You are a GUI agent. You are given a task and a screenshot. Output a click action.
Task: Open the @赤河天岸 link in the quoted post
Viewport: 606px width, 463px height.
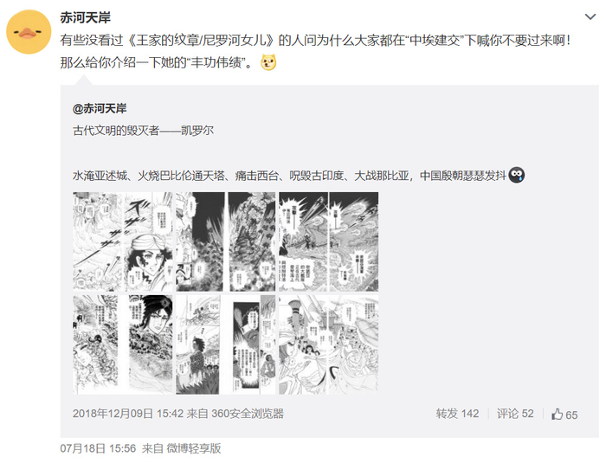pyautogui.click(x=100, y=108)
